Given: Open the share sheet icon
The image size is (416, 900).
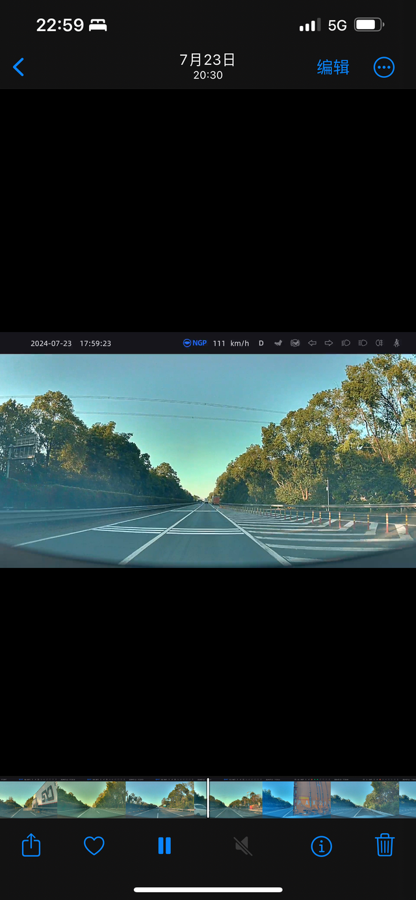Looking at the screenshot, I should [31, 845].
